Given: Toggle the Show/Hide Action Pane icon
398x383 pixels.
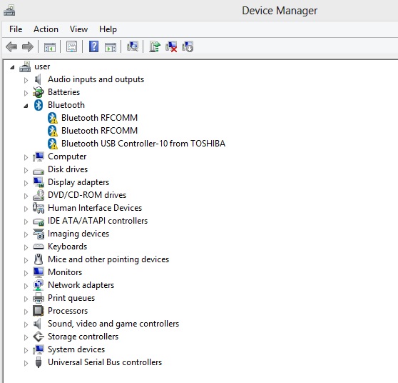Looking at the screenshot, I should tap(111, 47).
